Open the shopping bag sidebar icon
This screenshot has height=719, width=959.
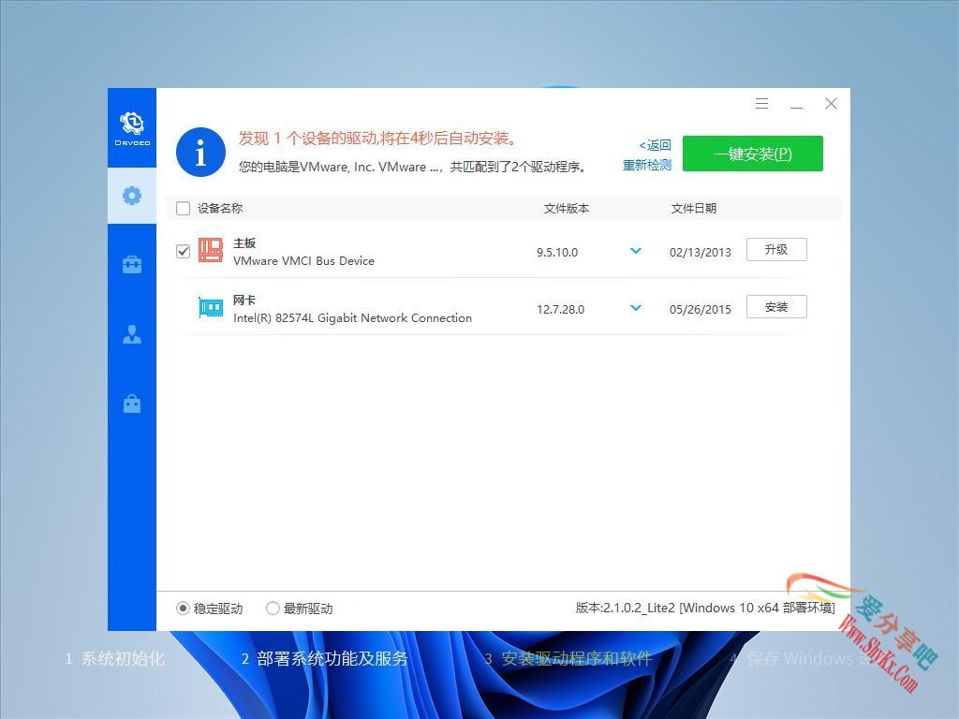[132, 404]
